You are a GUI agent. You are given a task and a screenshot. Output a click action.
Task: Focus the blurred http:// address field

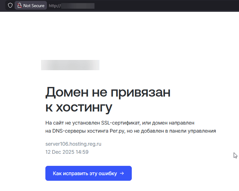[72, 6]
